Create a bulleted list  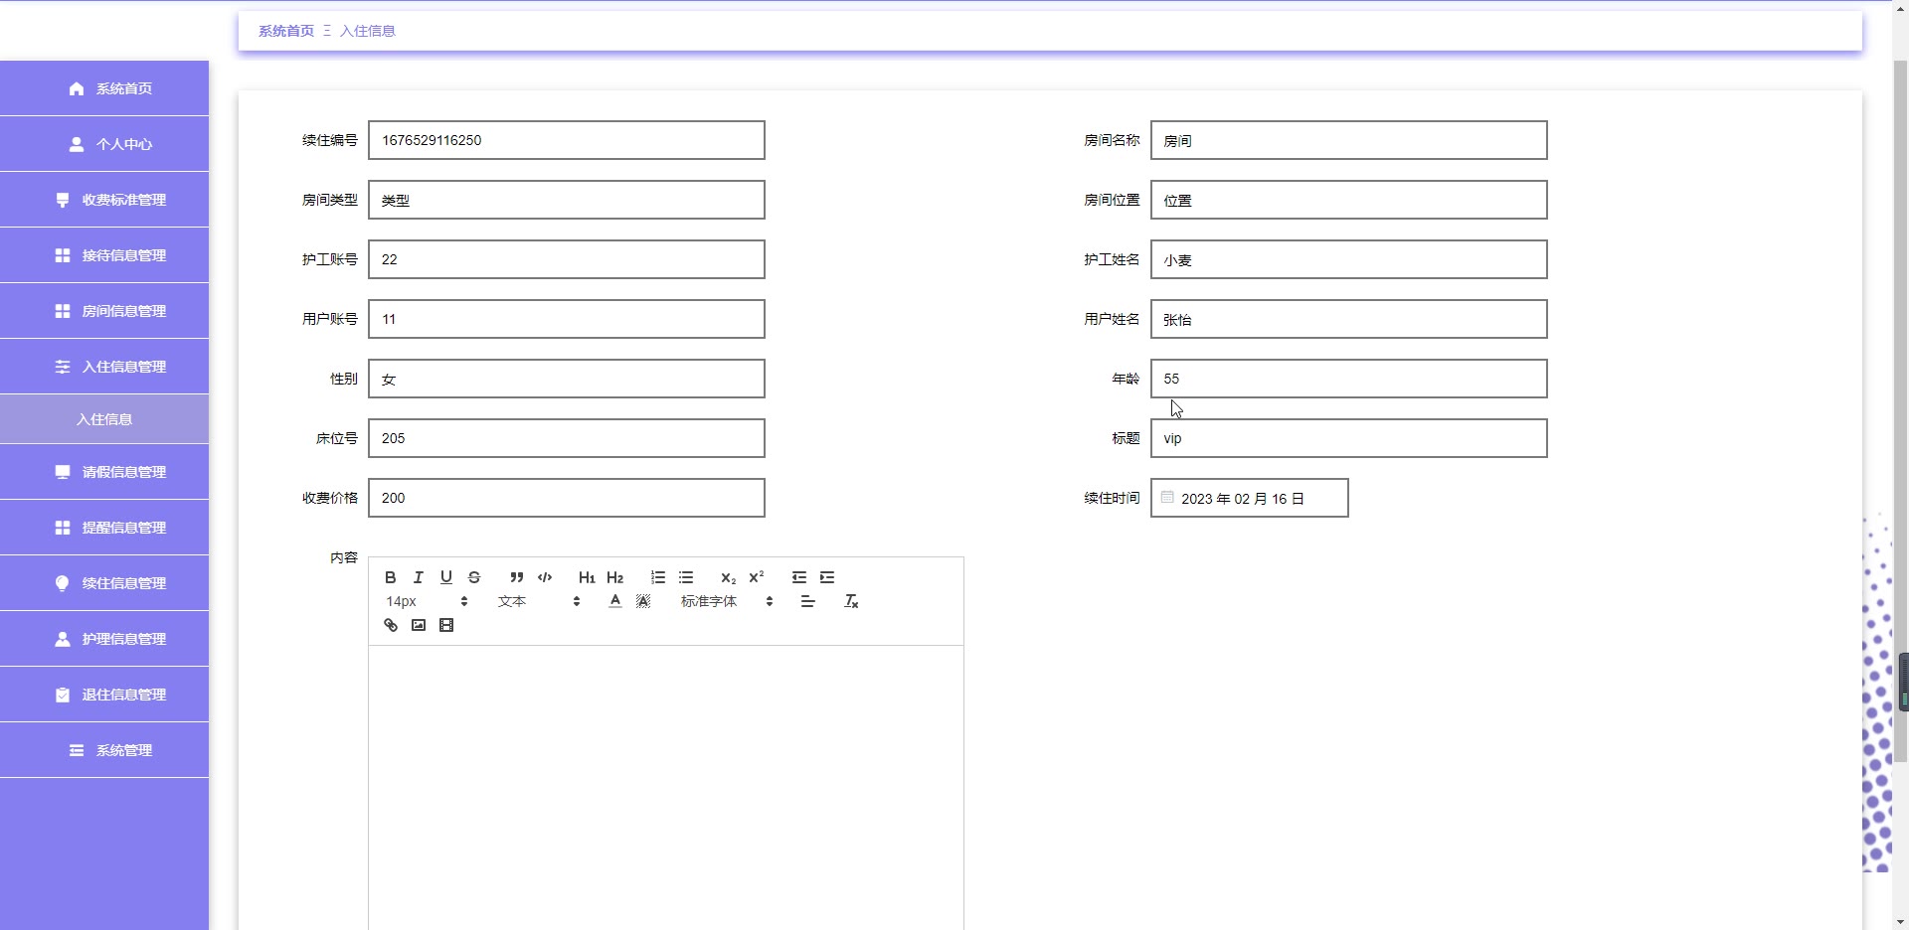pos(686,577)
